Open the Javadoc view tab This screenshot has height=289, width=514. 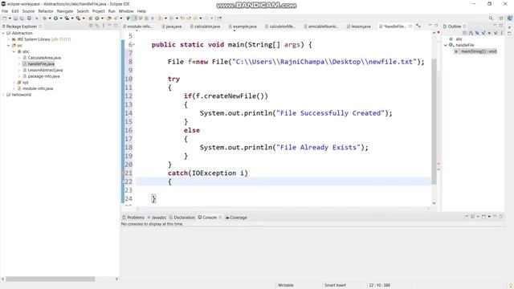point(157,218)
